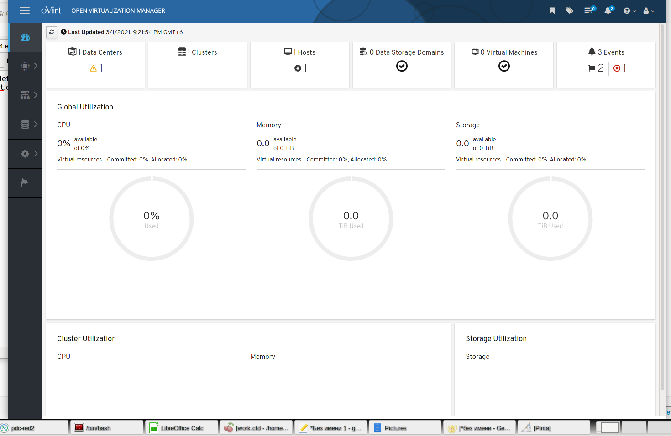671x436 pixels.
Task: Select the Dashboard sidebar icon
Action: pos(25,37)
